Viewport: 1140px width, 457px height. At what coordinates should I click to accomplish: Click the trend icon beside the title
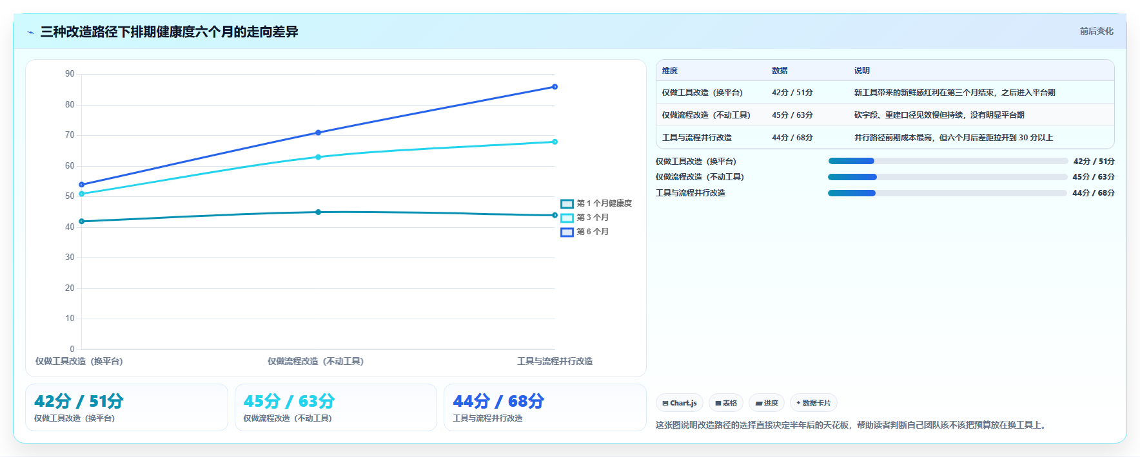point(30,32)
